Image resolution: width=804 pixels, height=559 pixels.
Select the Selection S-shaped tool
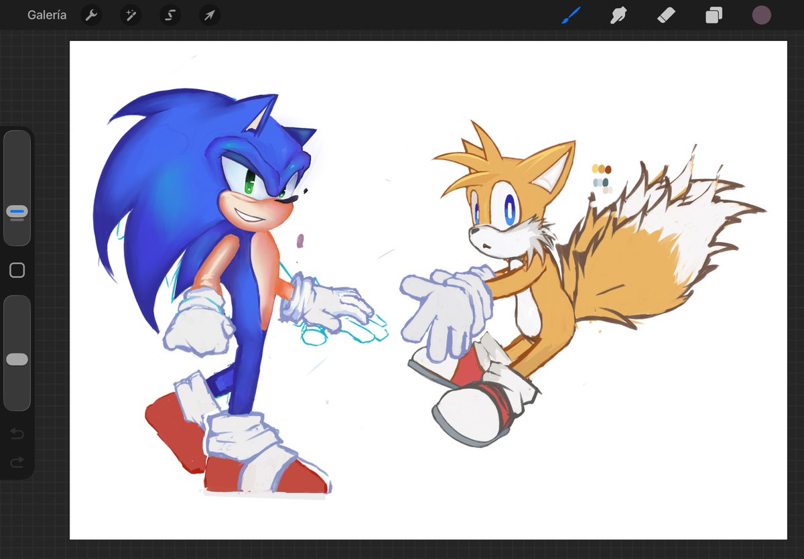point(170,15)
